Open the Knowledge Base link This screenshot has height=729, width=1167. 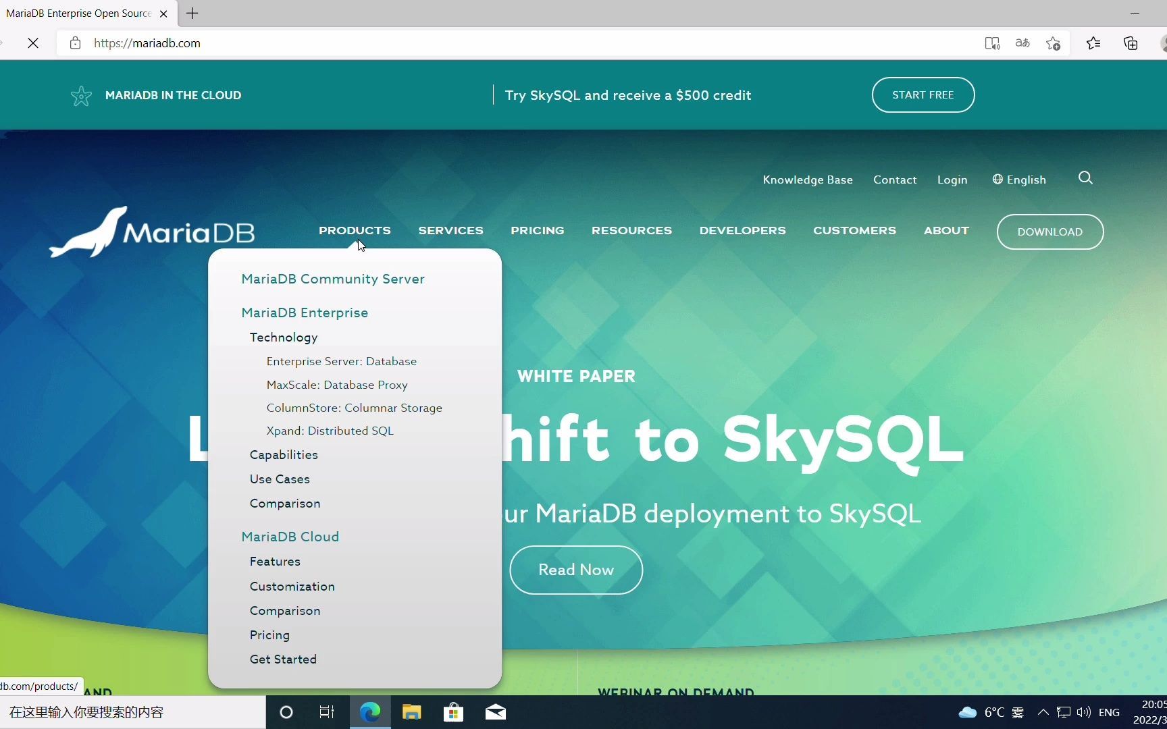pos(808,180)
